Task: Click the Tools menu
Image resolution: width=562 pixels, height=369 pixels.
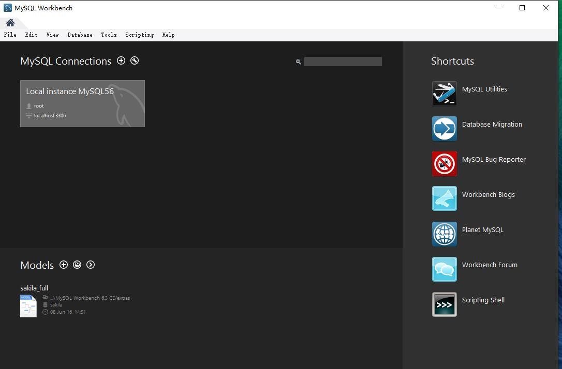Action: 109,35
